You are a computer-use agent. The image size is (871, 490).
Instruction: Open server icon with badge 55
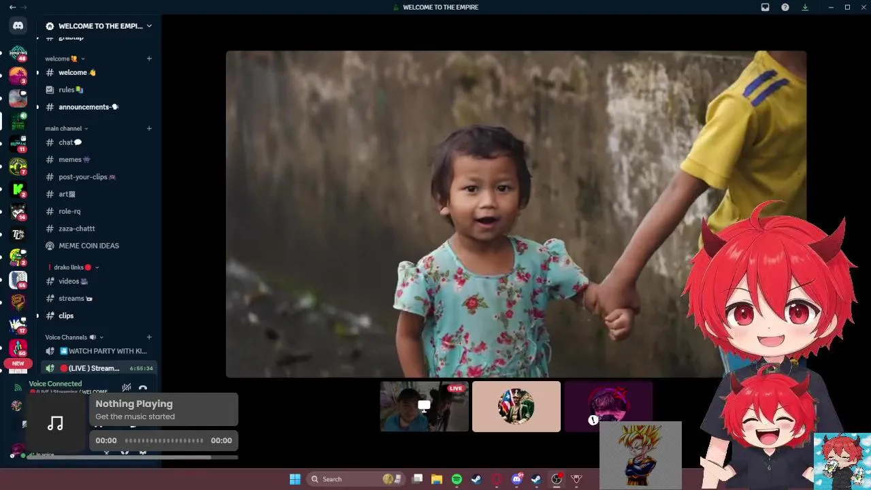click(x=18, y=280)
